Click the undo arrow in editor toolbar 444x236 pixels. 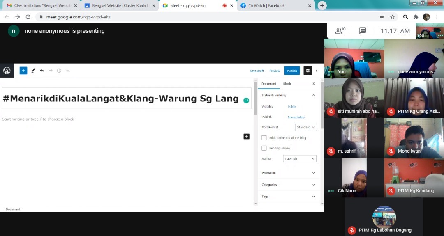point(42,71)
